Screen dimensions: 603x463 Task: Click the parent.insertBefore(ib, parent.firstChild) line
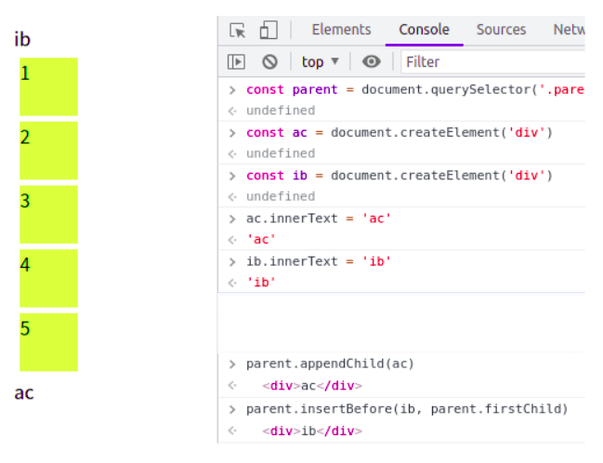pyautogui.click(x=407, y=409)
